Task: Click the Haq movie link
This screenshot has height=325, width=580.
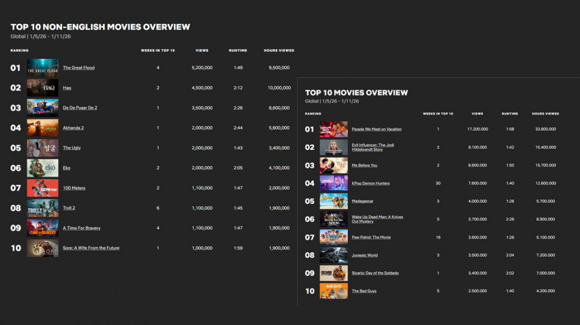Action: pyautogui.click(x=67, y=88)
